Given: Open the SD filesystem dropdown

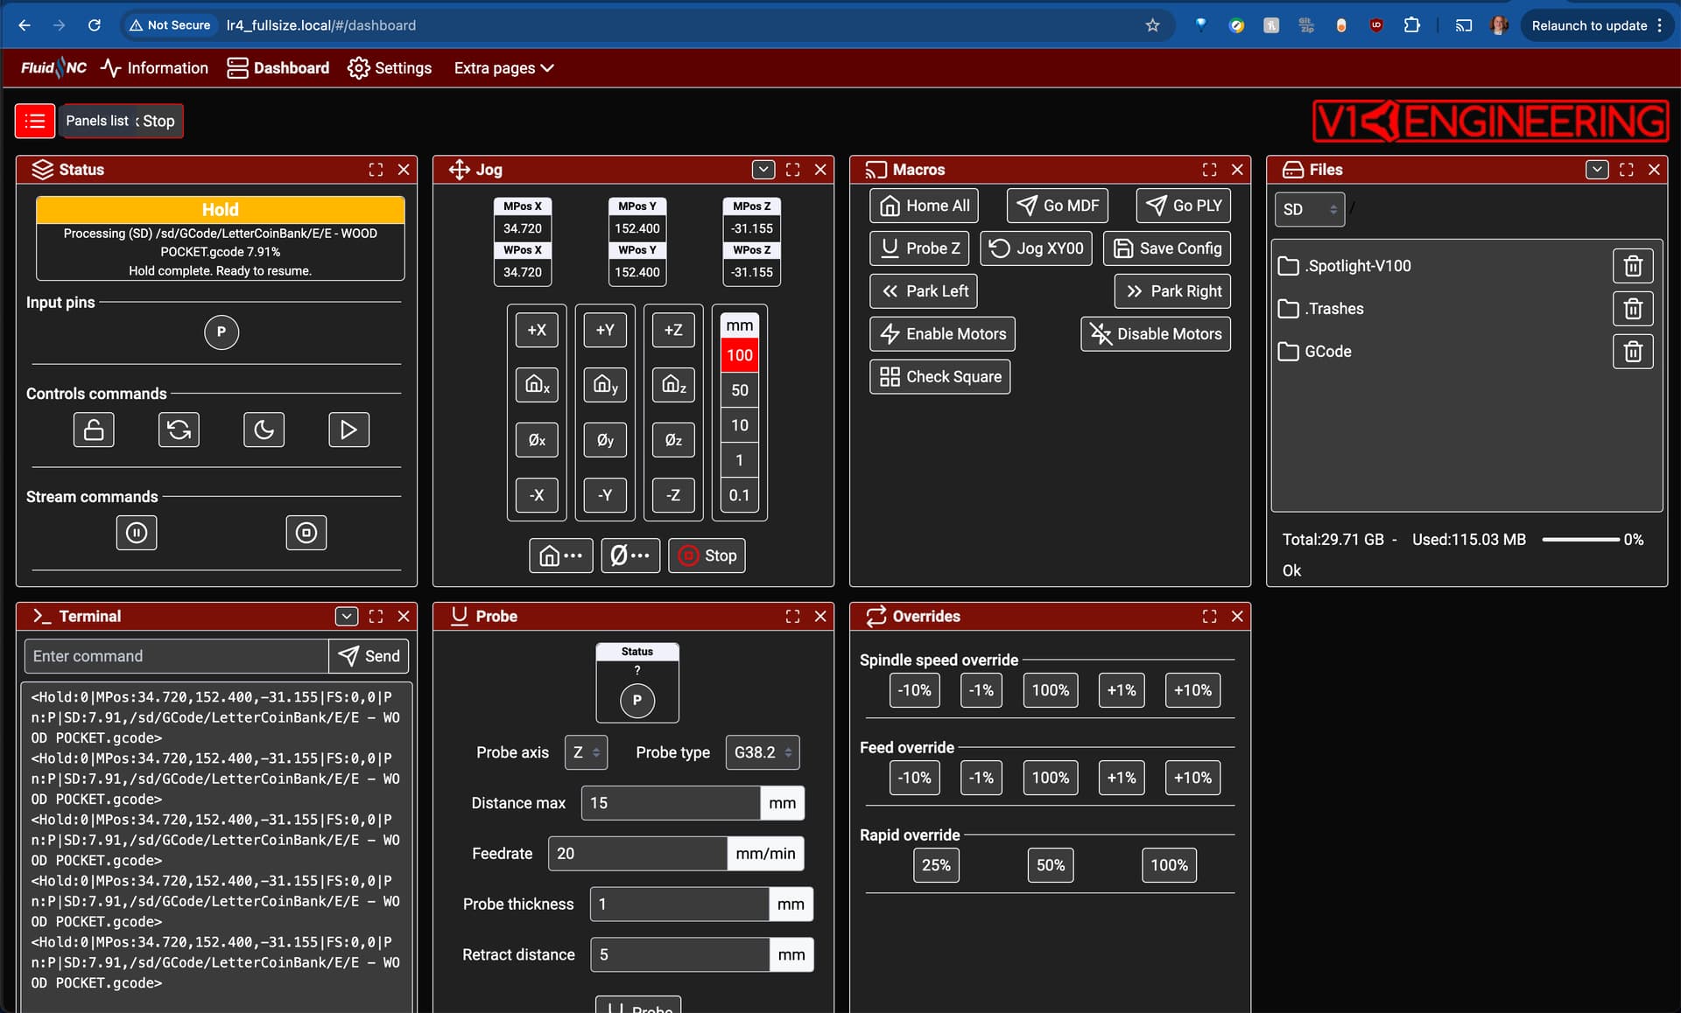Looking at the screenshot, I should click(x=1309, y=209).
